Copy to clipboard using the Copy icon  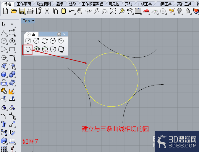tap(55, 11)
